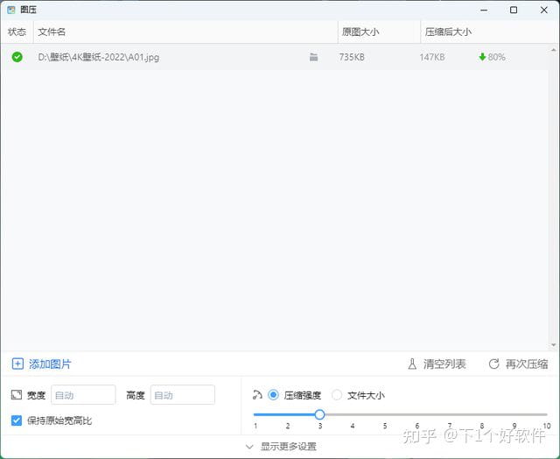Click the green success status icon for A01.jpg
This screenshot has width=560, height=459.
pyautogui.click(x=17, y=57)
